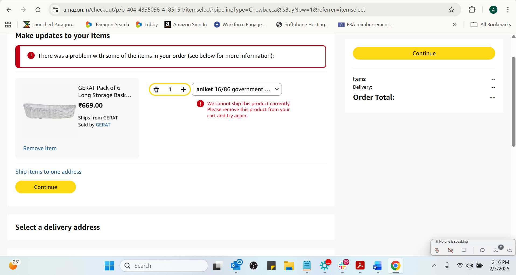This screenshot has height=275, width=516.
Task: Click the microphone icon in system tray
Action: tap(447, 266)
